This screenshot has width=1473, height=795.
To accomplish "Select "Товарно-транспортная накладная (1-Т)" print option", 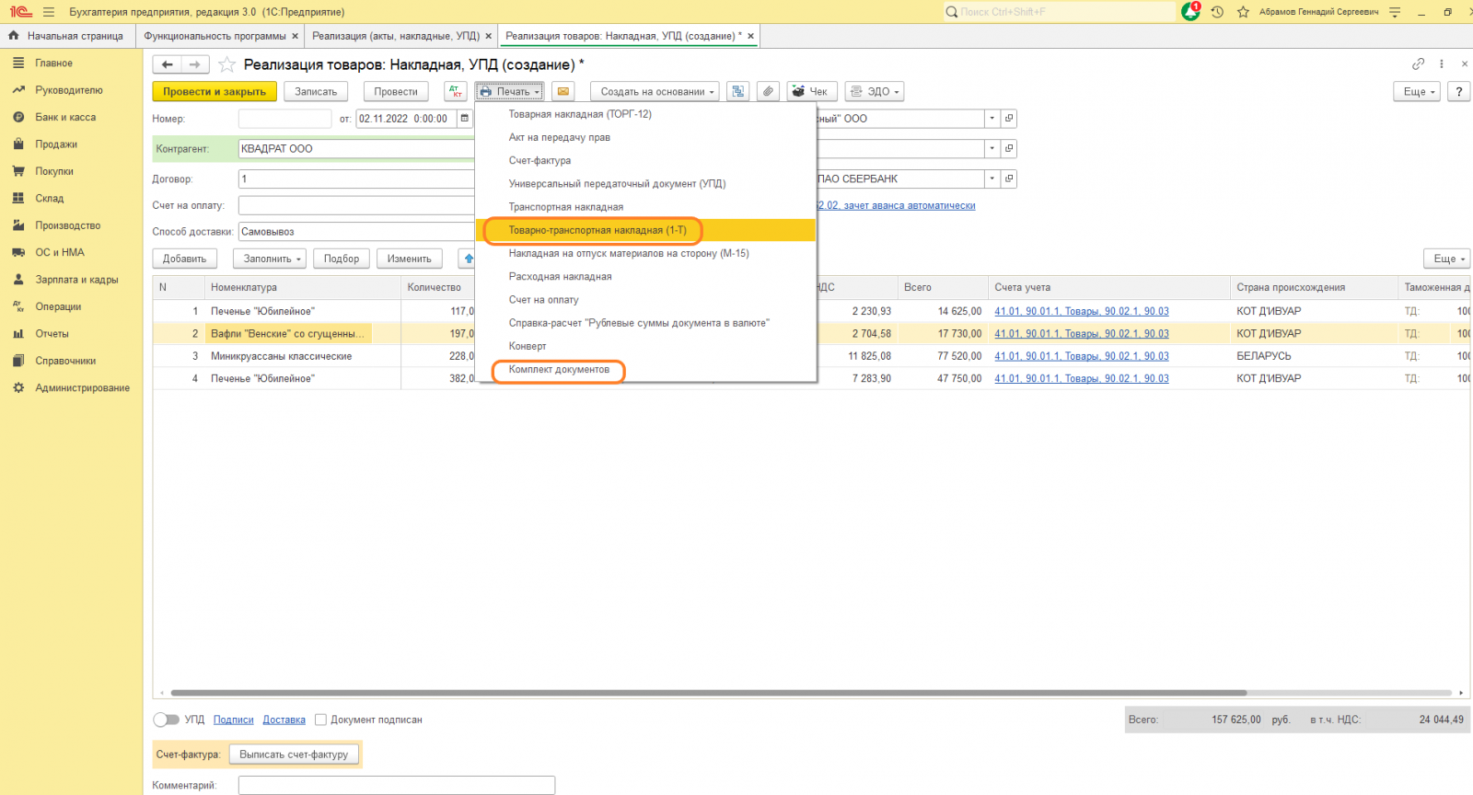I will coord(597,230).
